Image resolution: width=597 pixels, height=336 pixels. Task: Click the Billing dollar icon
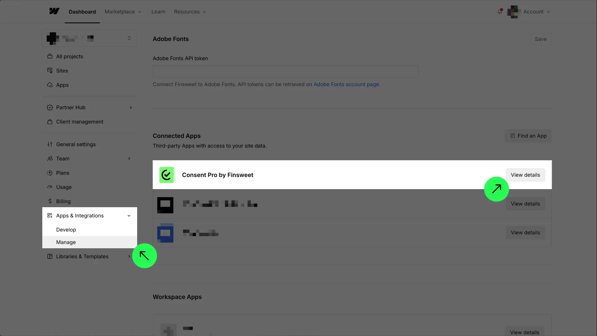pos(50,201)
